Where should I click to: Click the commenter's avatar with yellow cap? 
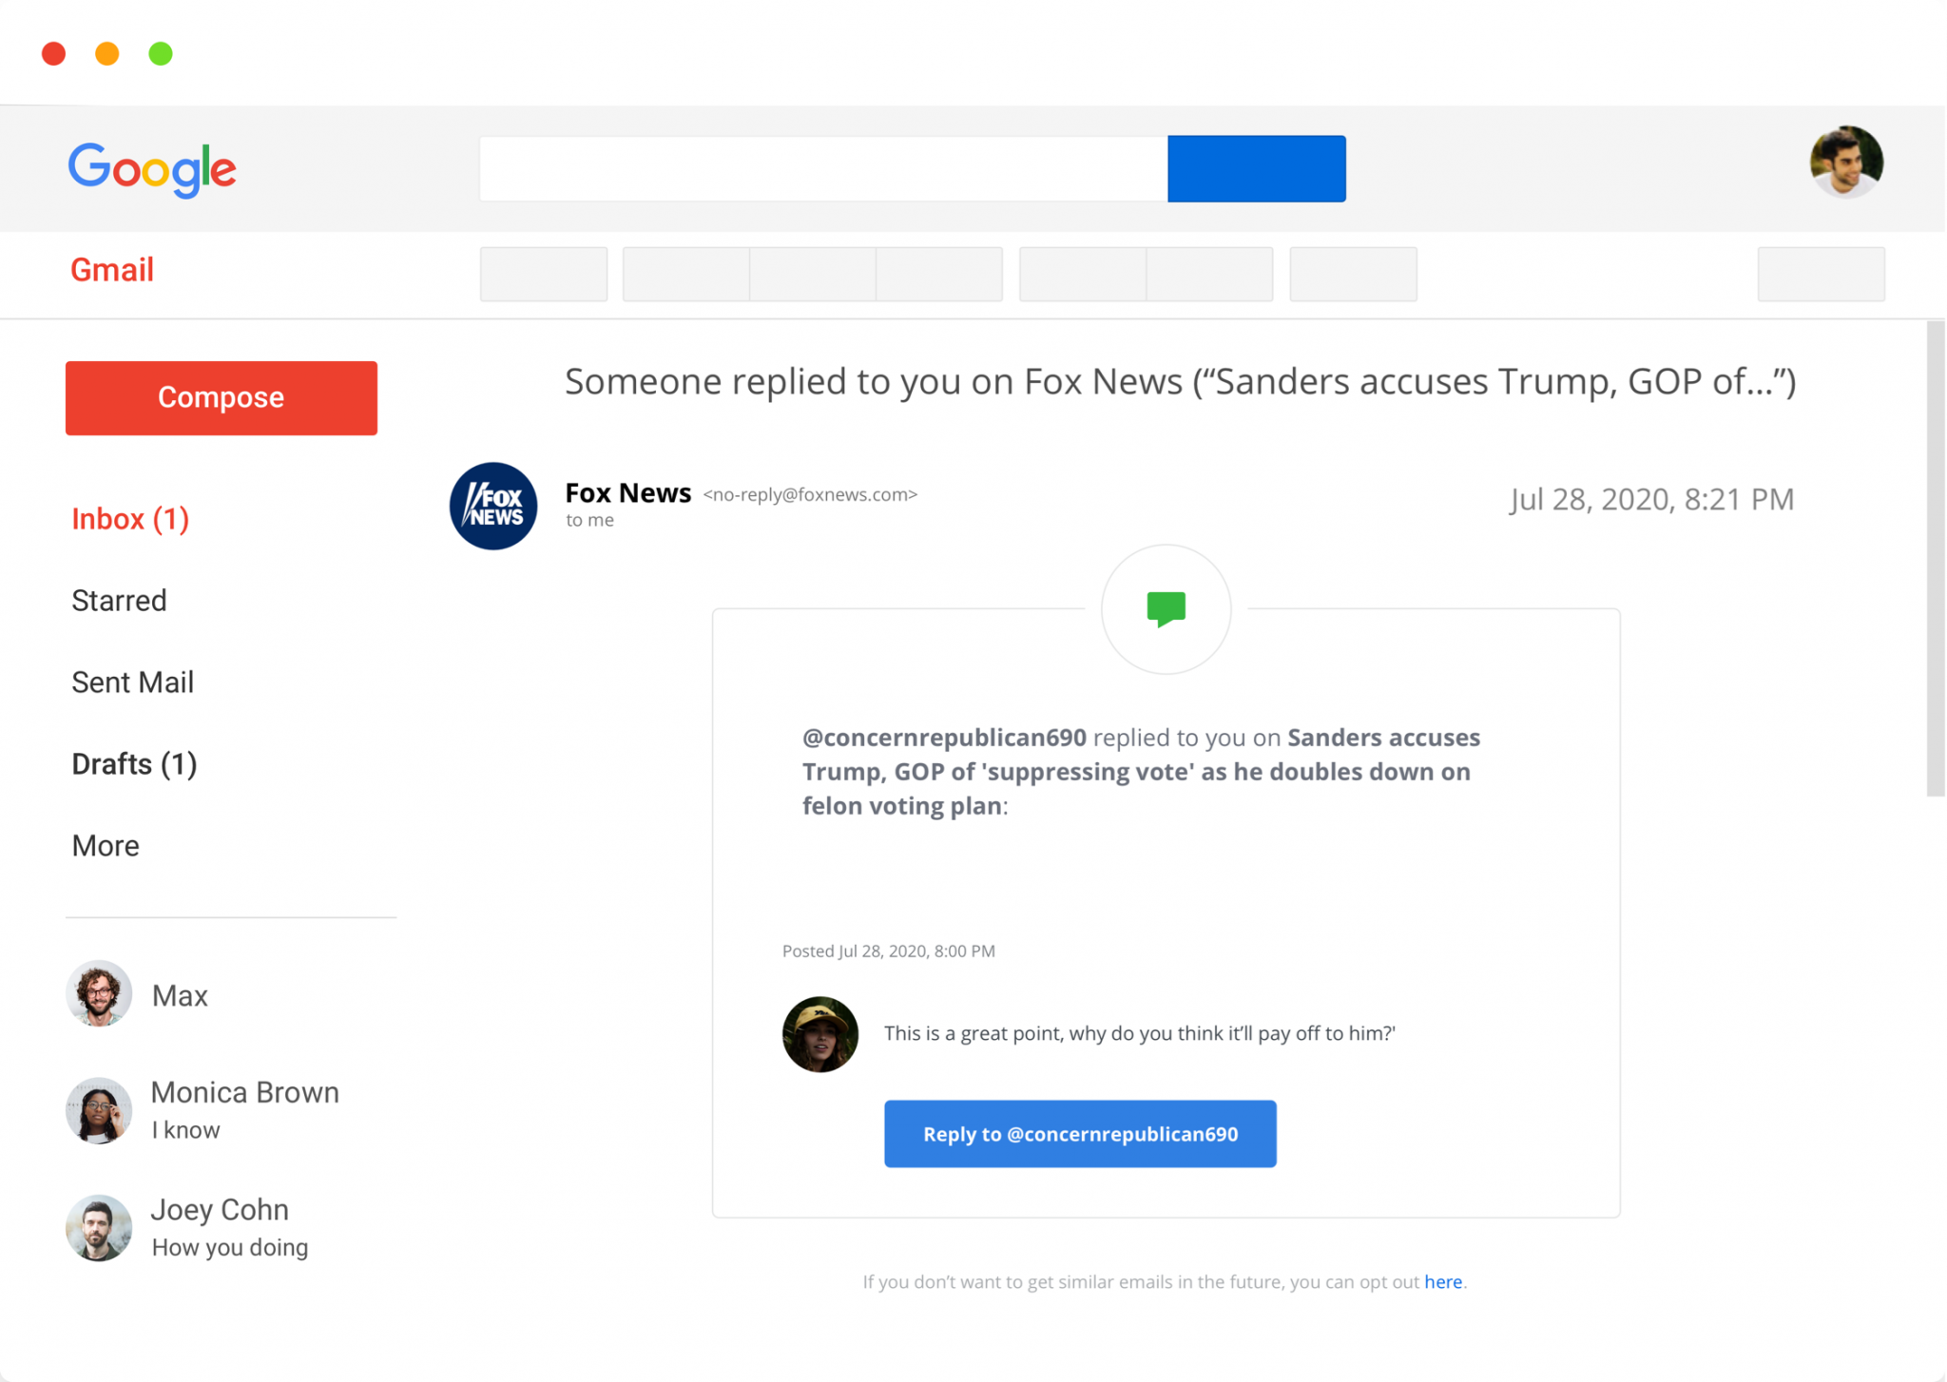coord(819,1034)
